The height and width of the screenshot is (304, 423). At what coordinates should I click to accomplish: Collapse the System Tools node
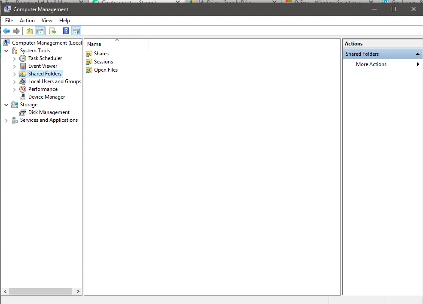[6, 51]
